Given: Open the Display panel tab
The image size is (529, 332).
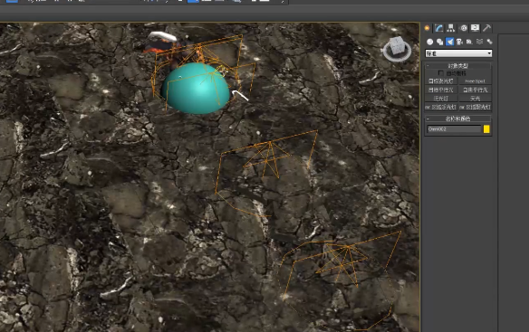Looking at the screenshot, I should (475, 28).
